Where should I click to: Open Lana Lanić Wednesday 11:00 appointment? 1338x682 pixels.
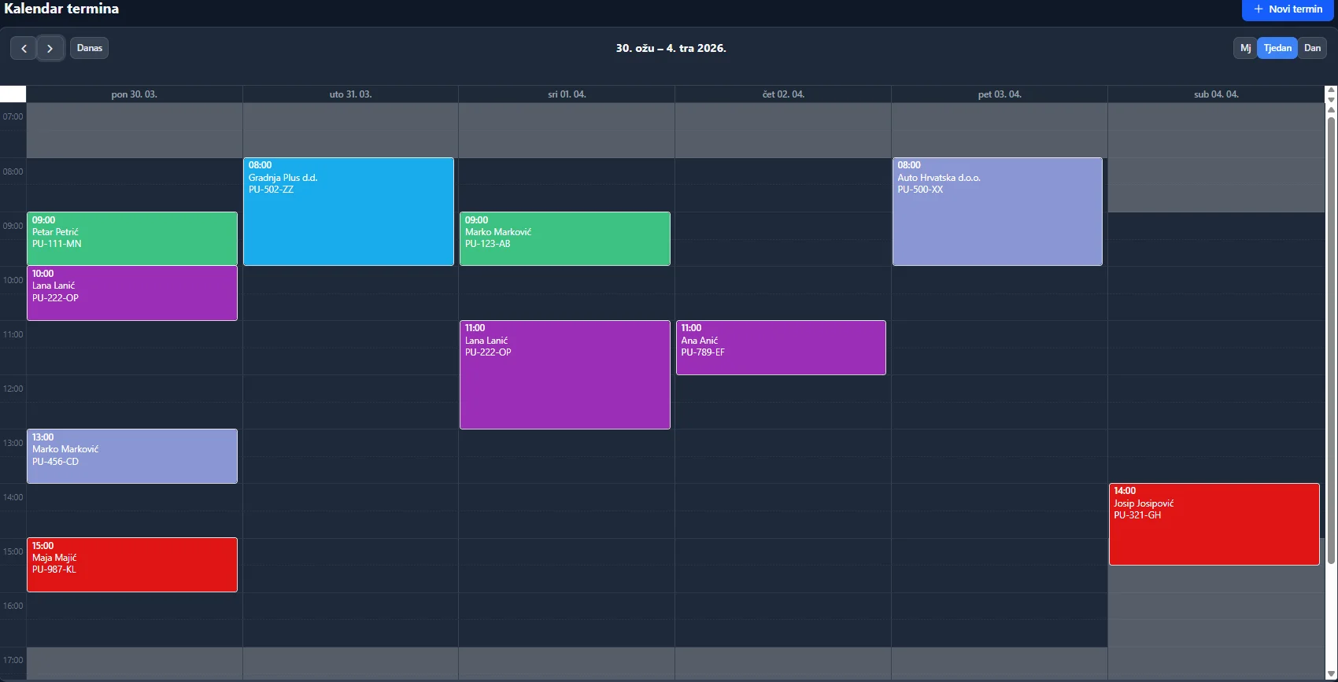565,374
